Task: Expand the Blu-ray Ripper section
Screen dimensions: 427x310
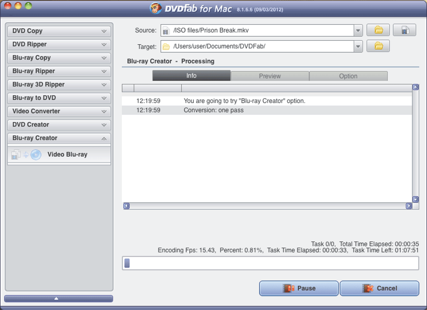Action: pyautogui.click(x=59, y=71)
